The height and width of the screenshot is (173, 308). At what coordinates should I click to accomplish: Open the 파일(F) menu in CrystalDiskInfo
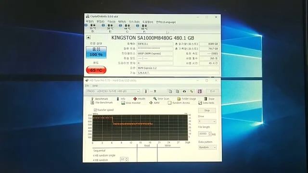click(x=90, y=21)
